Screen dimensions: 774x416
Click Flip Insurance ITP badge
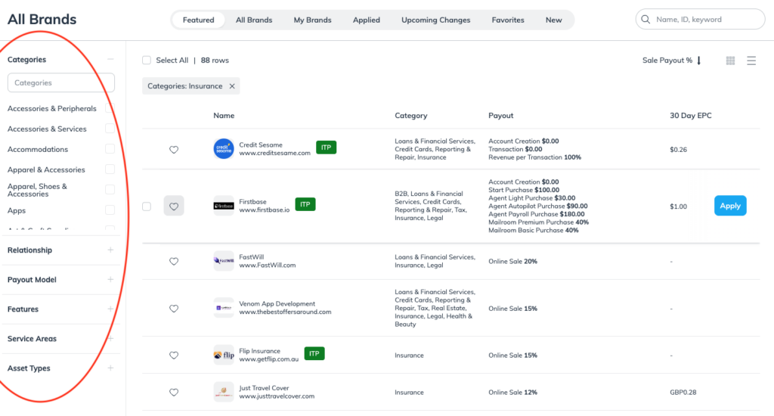(314, 353)
